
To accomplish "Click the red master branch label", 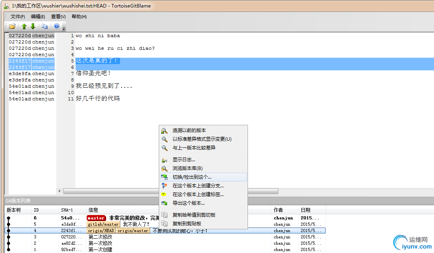I will pyautogui.click(x=96, y=218).
